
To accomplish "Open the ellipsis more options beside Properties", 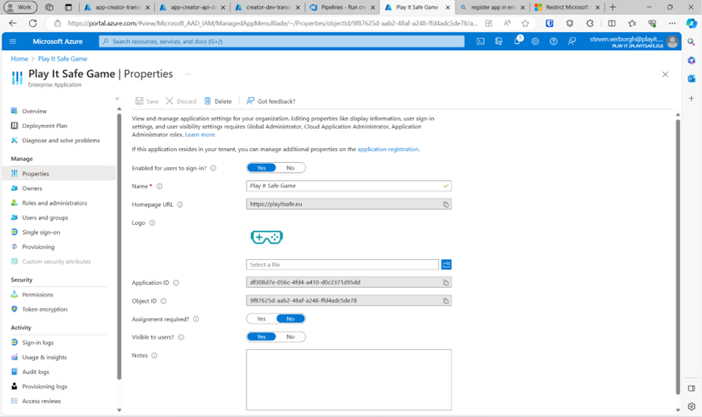I will (x=187, y=74).
